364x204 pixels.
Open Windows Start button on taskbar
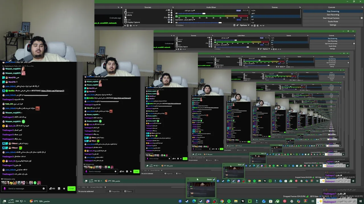coord(361,201)
